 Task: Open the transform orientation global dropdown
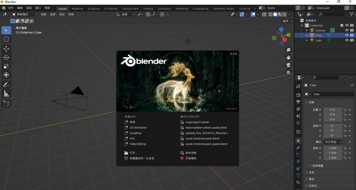(x=125, y=14)
